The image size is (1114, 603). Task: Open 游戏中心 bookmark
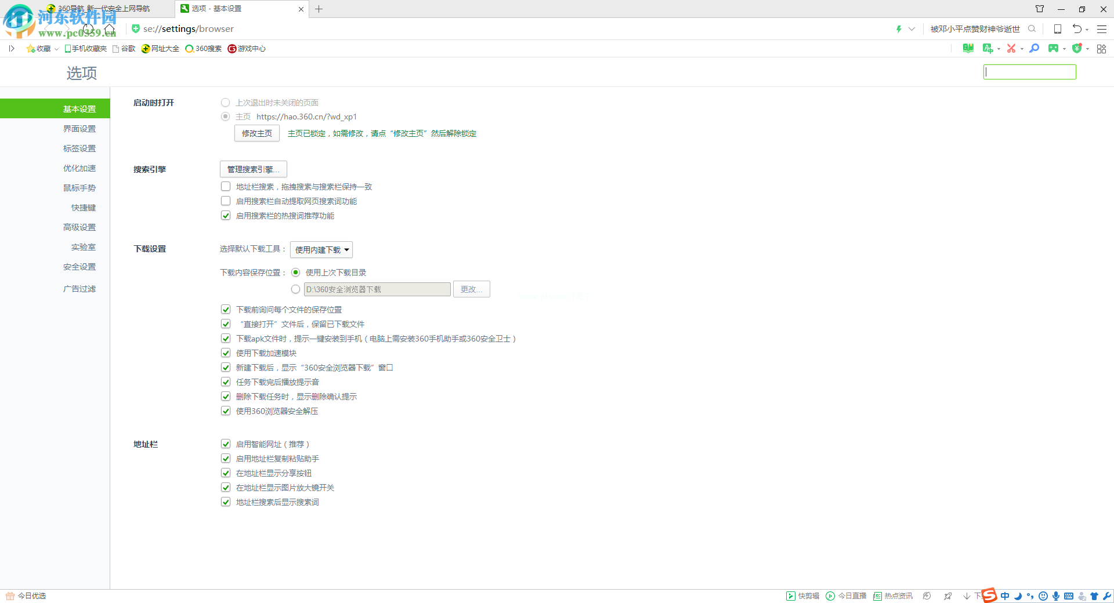coord(247,49)
